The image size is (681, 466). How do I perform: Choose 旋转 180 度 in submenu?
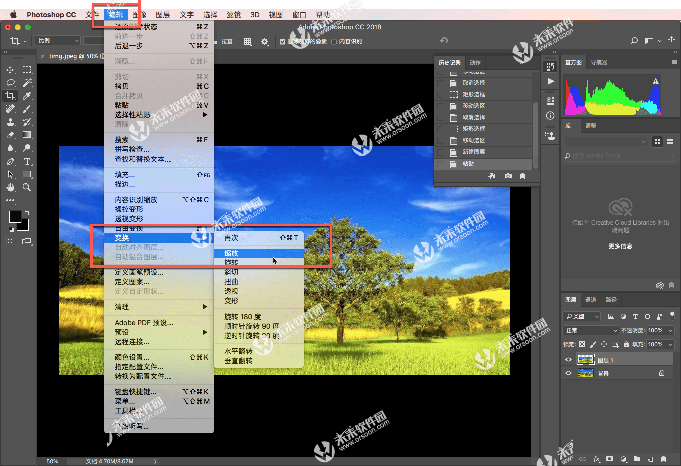pyautogui.click(x=259, y=317)
